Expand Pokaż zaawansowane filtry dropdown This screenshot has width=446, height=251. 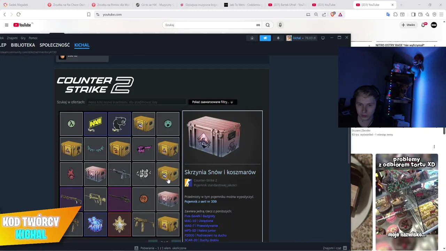[213, 102]
